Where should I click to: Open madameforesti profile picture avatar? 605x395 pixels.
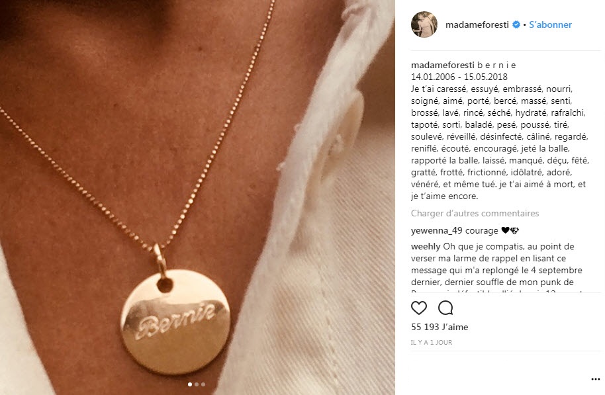click(424, 24)
